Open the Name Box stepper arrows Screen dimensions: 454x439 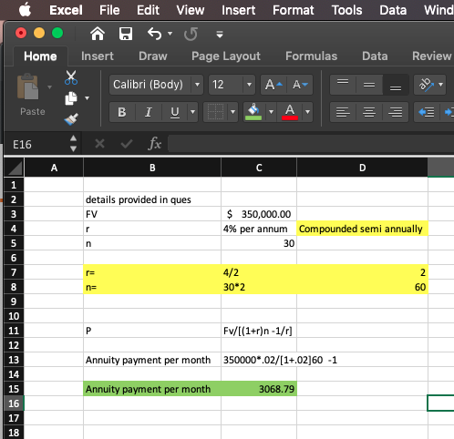[x=73, y=144]
